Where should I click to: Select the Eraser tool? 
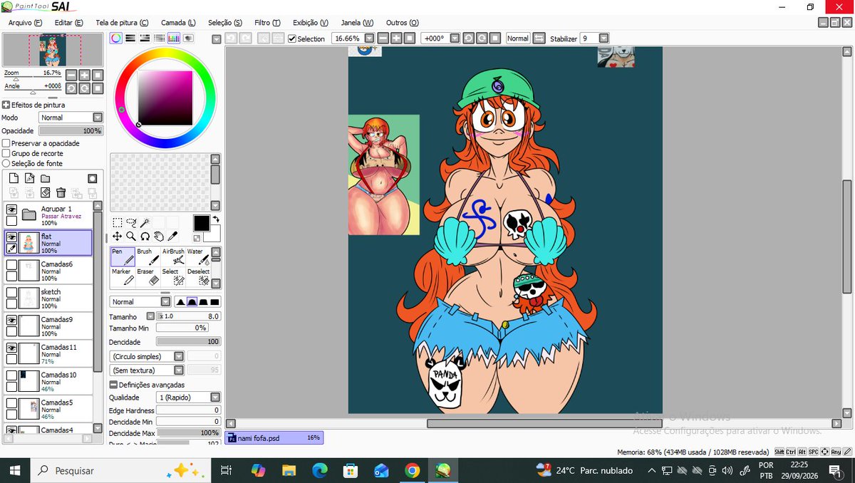pos(147,276)
